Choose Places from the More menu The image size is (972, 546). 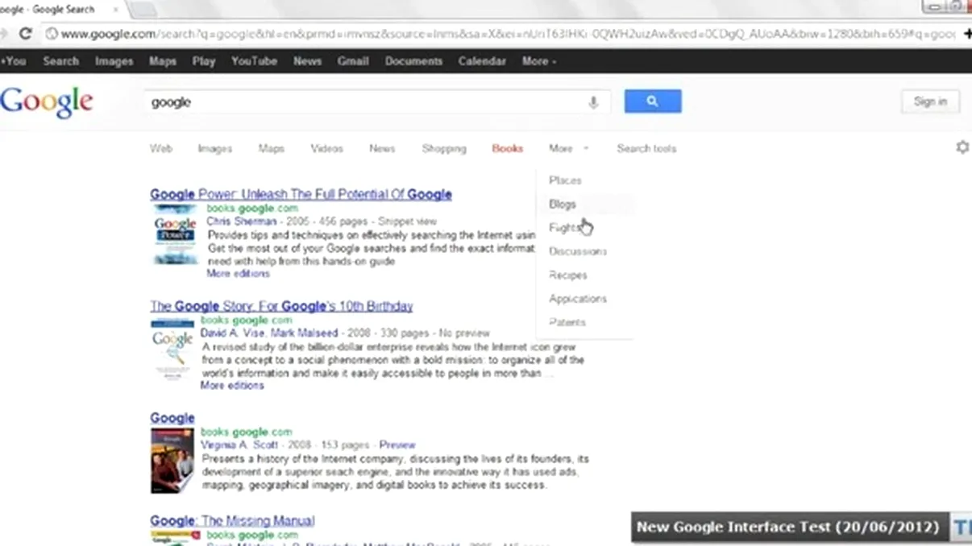click(565, 180)
